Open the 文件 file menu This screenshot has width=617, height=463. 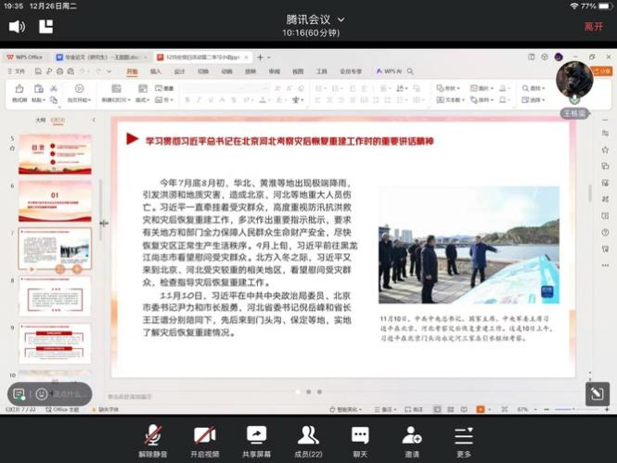(17, 71)
